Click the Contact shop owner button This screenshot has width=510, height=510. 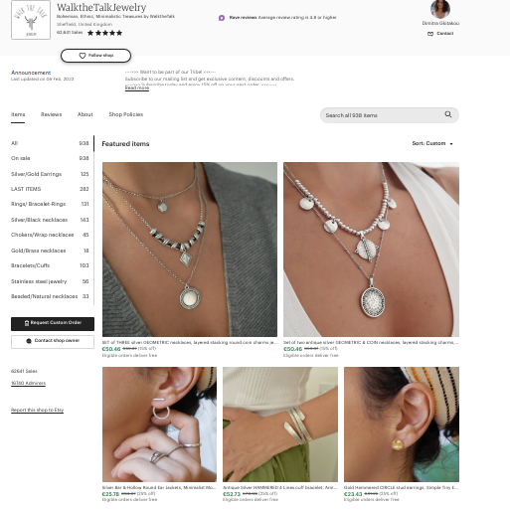(x=53, y=342)
